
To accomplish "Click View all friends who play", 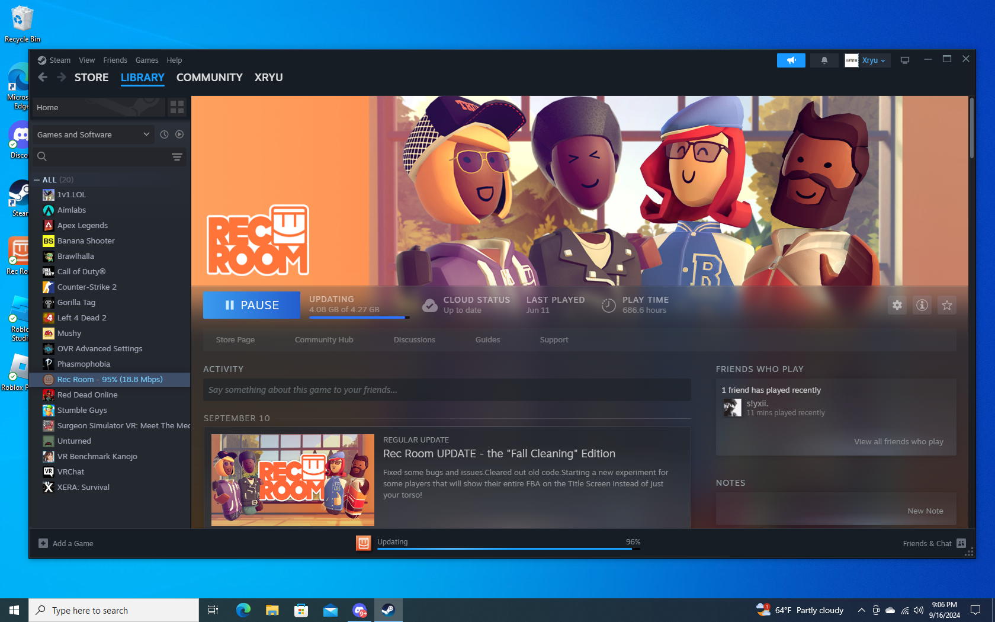I will [898, 442].
